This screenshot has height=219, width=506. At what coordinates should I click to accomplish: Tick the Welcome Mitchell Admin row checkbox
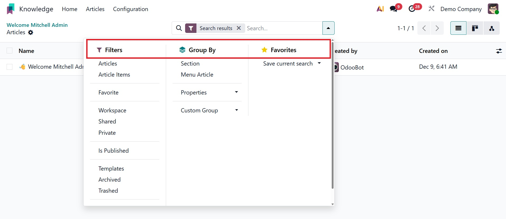click(x=9, y=67)
